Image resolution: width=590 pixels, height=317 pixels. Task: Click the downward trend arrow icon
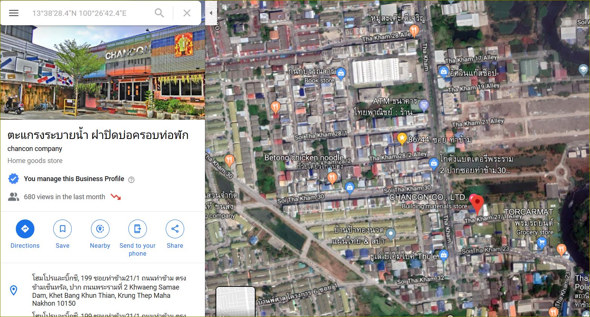click(x=116, y=197)
